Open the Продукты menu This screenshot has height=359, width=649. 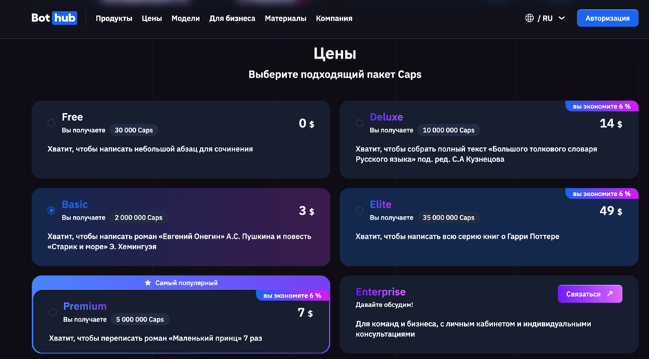pyautogui.click(x=114, y=19)
